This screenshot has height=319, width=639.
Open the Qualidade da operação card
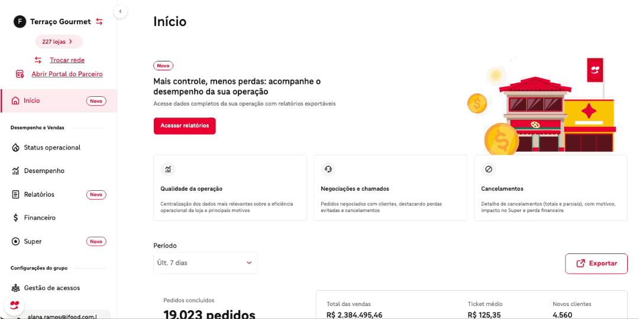point(230,188)
